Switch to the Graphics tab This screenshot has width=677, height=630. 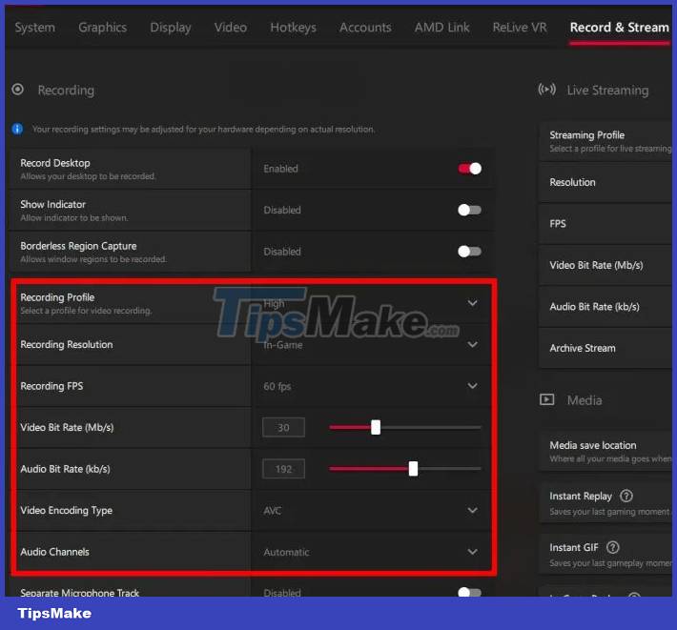tap(102, 28)
